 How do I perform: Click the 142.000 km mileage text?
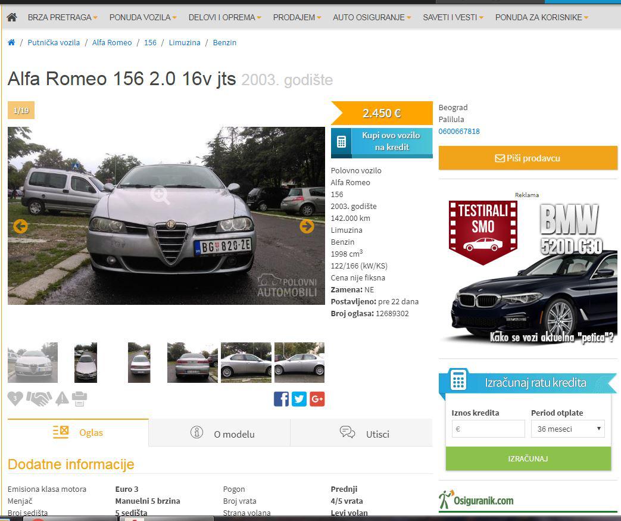click(x=351, y=219)
